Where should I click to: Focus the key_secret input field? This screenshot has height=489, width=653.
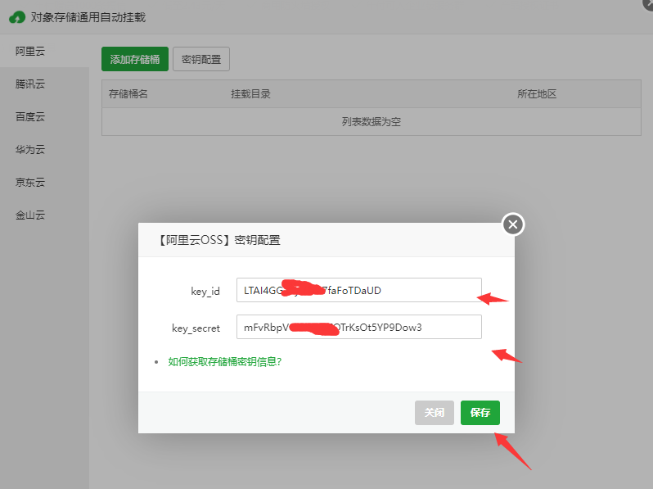(359, 327)
